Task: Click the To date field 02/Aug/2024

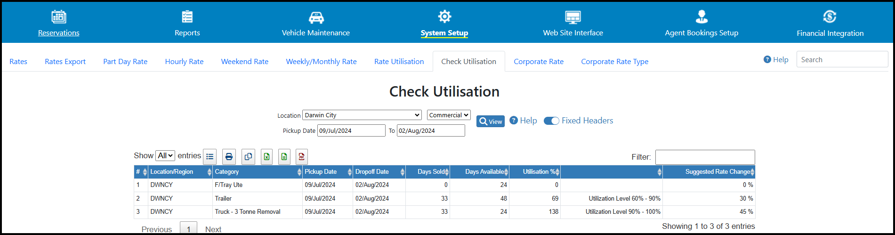Action: (431, 130)
